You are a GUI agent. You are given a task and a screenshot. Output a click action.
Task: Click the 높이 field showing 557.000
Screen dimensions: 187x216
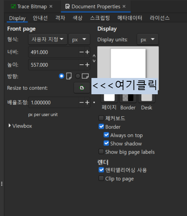54,65
